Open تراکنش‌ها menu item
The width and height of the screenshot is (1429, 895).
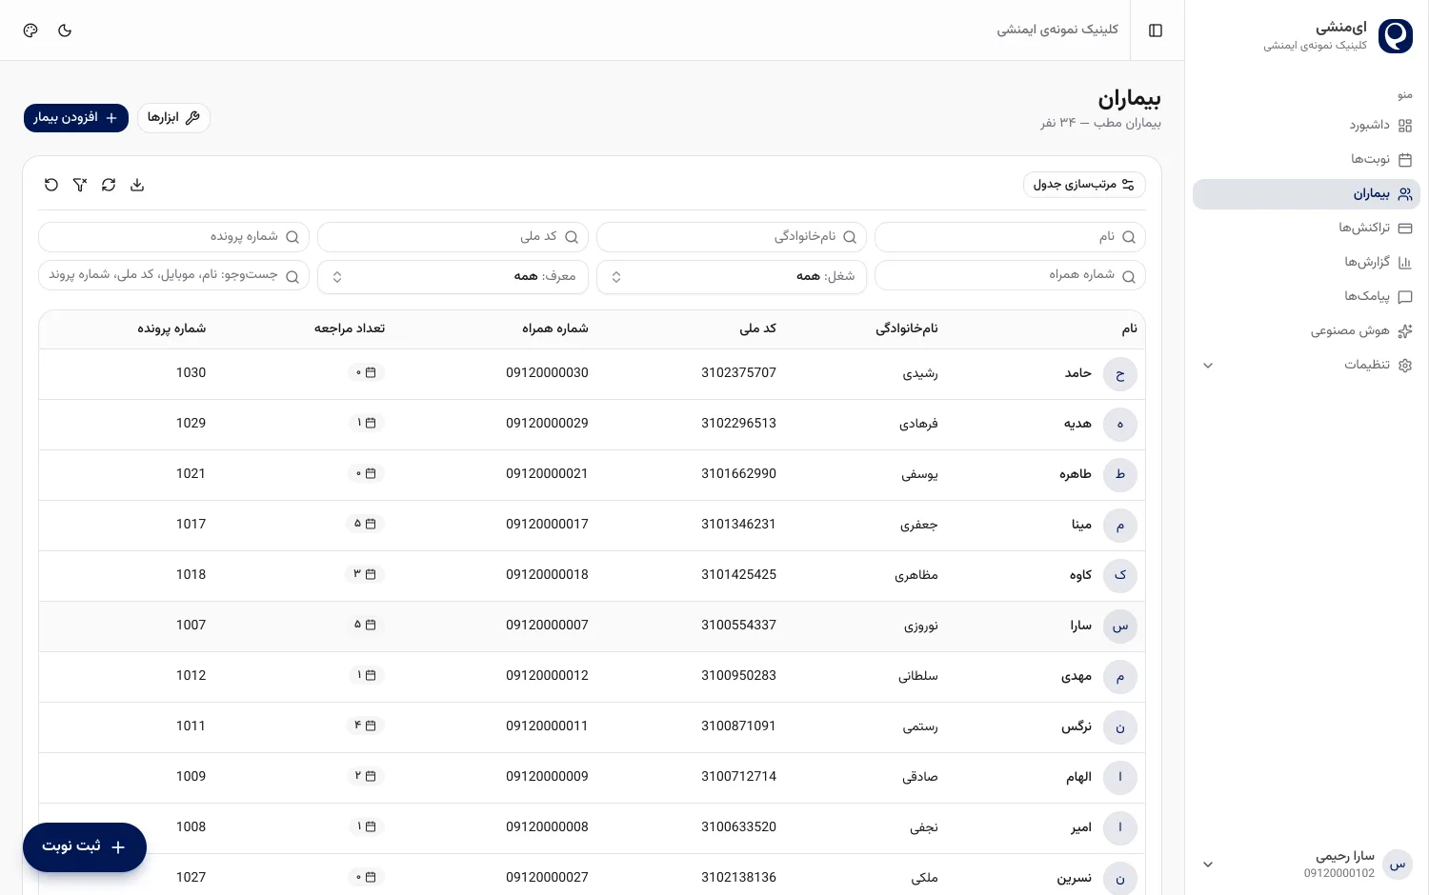point(1306,229)
